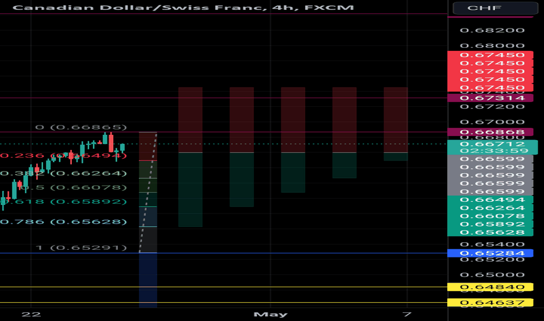Click the yellow 0.64840 price tag
Image resolution: width=544 pixels, height=321 pixels.
point(490,287)
